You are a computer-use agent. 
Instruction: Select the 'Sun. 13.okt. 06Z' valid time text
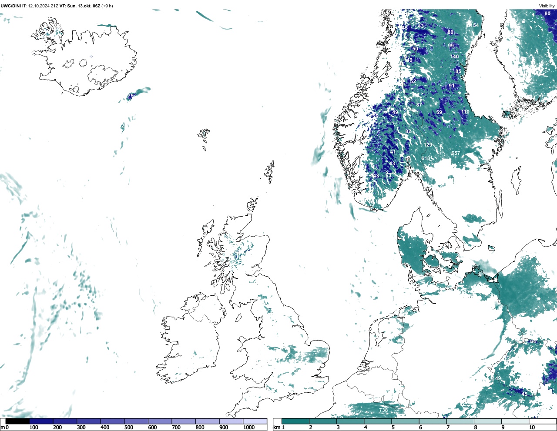83,6
